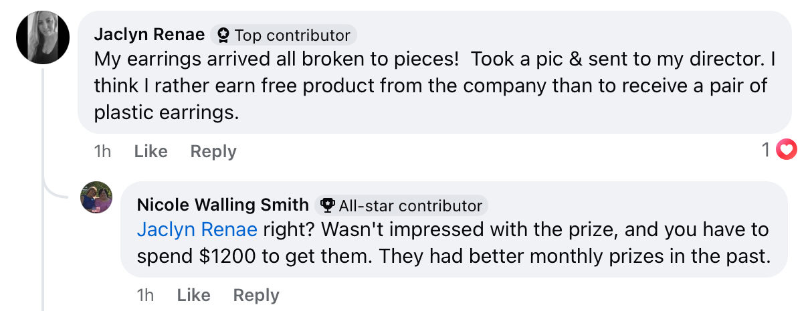The height and width of the screenshot is (311, 808).
Task: Click the Top contributor rosette badge icon
Action: coord(223,35)
